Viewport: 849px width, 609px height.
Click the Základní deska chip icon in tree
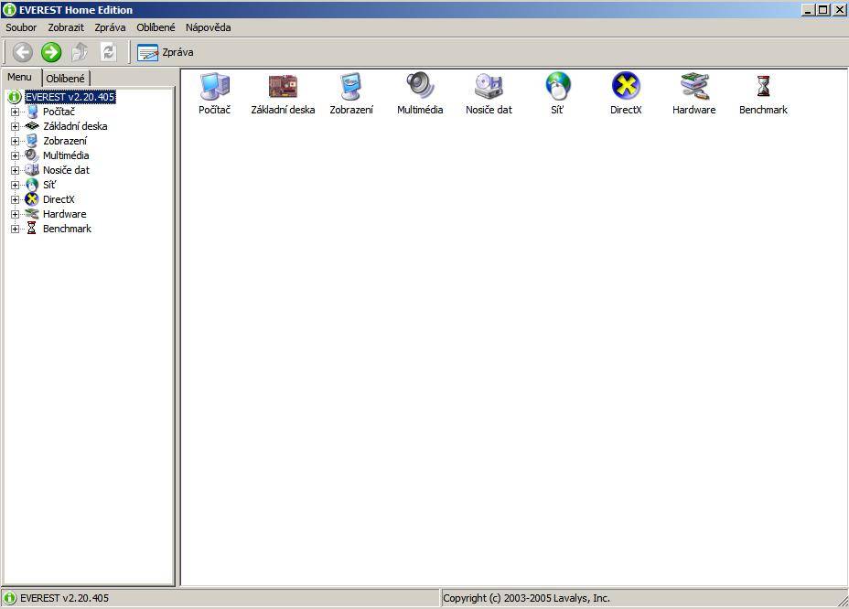(32, 126)
